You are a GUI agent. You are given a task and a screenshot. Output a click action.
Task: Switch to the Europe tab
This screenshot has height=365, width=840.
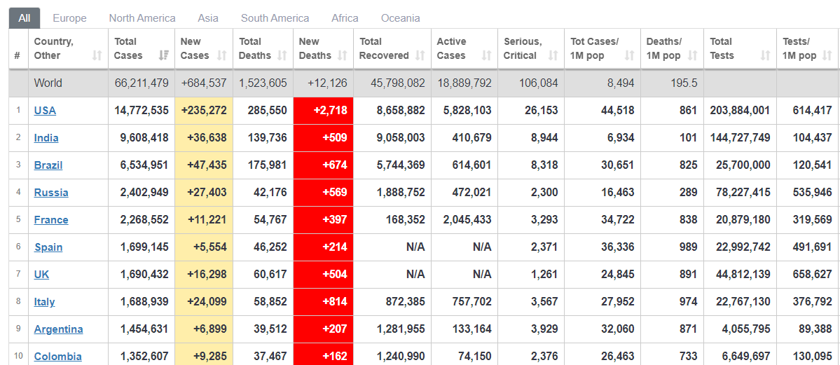(x=69, y=18)
